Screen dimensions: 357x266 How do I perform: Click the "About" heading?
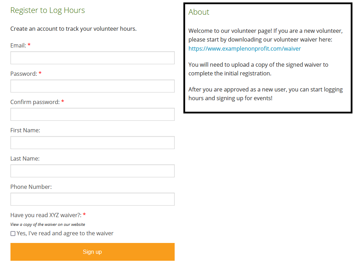click(199, 12)
